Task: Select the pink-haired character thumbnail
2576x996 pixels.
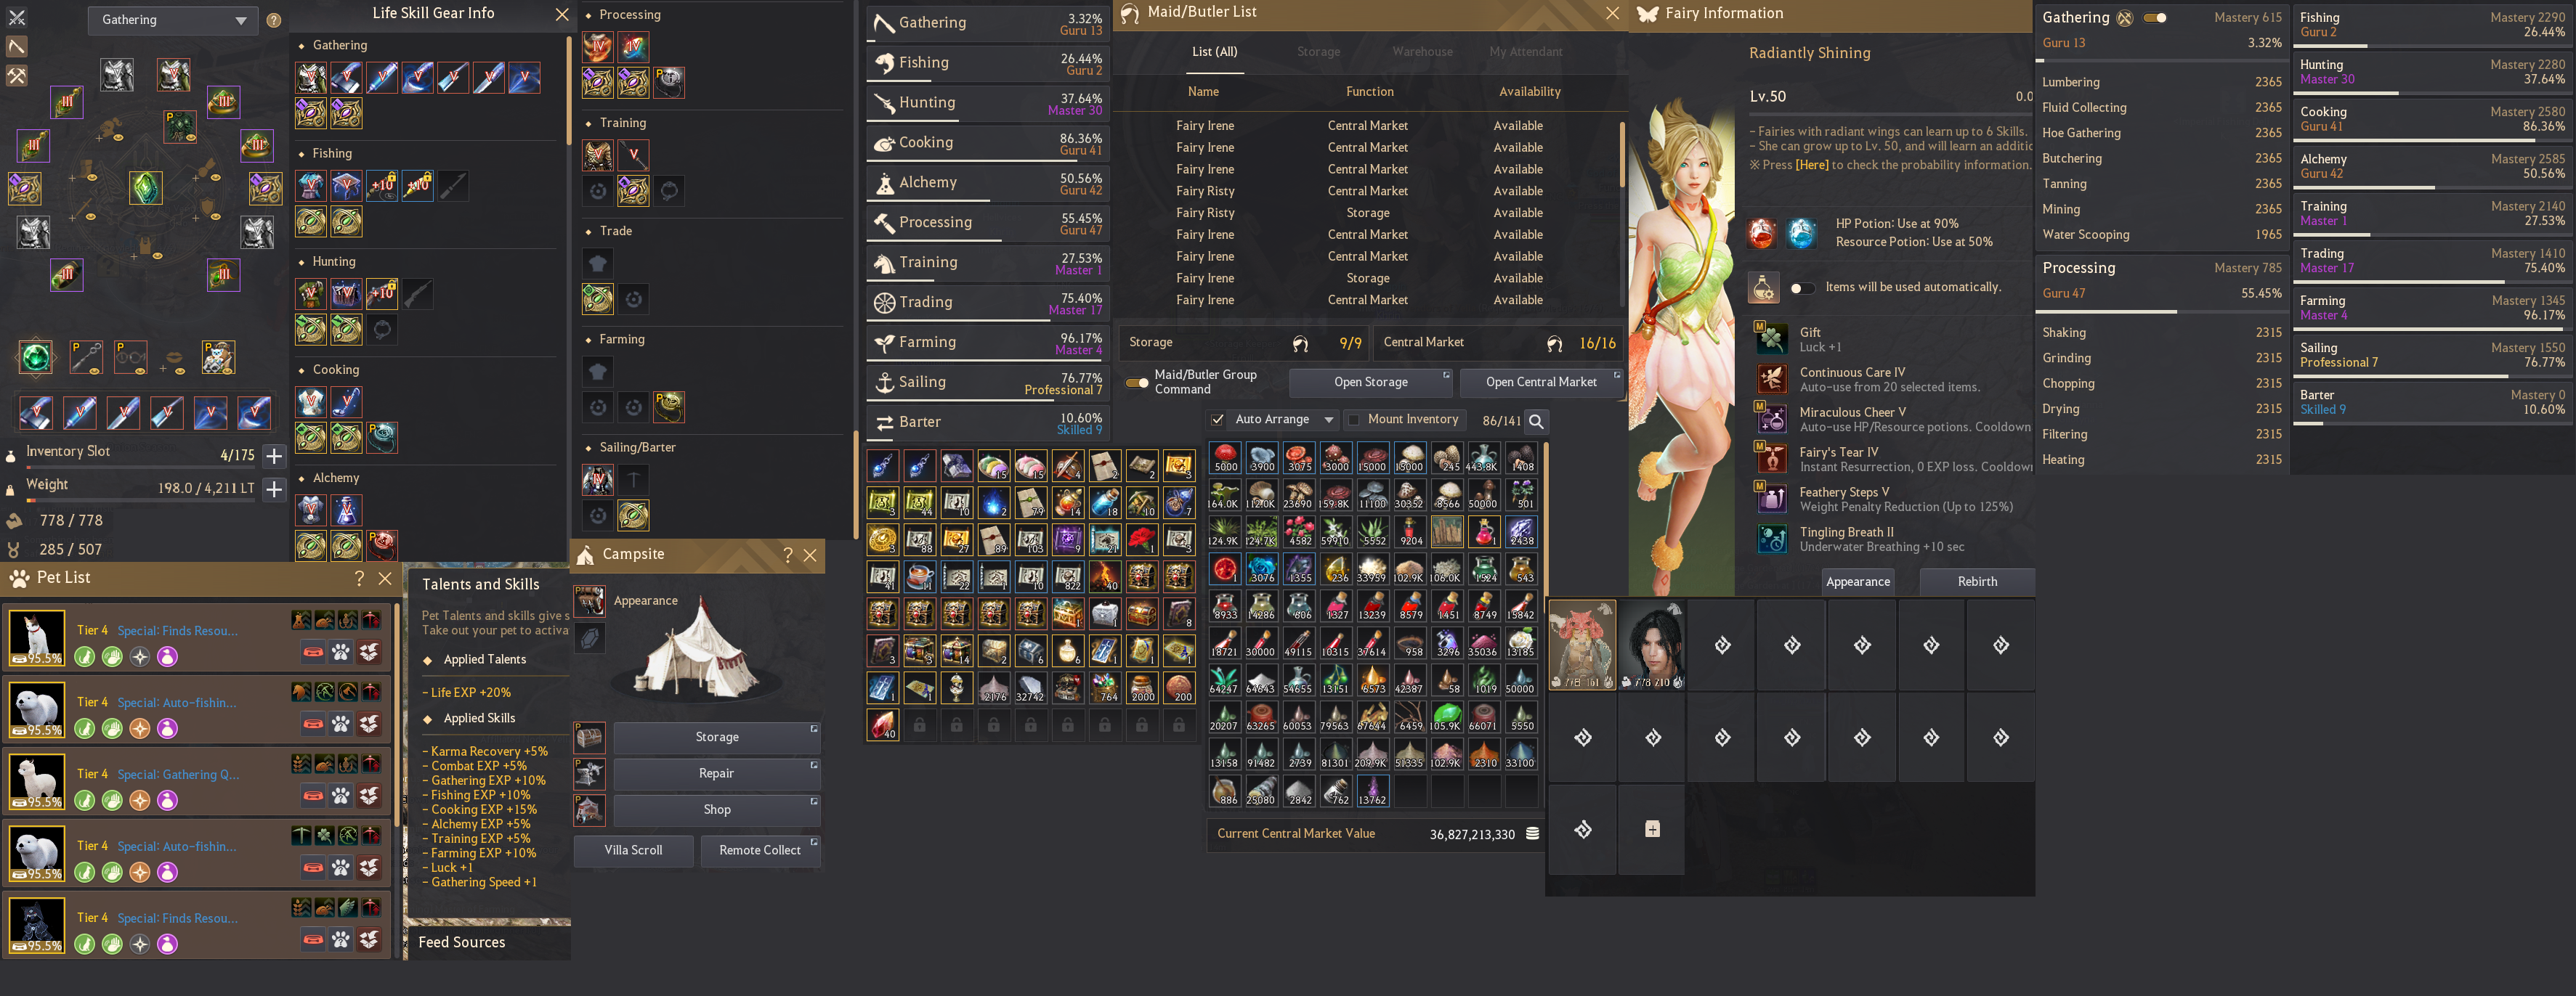Action: pos(1581,645)
